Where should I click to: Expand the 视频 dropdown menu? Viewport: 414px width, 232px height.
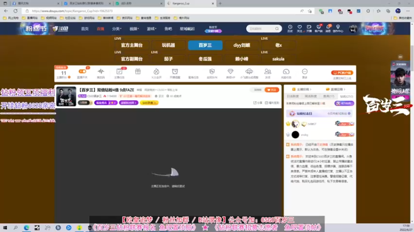(x=134, y=29)
